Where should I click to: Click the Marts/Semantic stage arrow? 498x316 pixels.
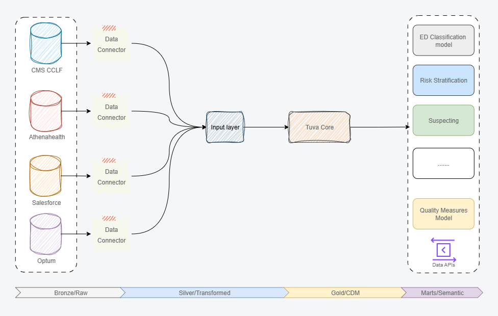pyautogui.click(x=442, y=293)
